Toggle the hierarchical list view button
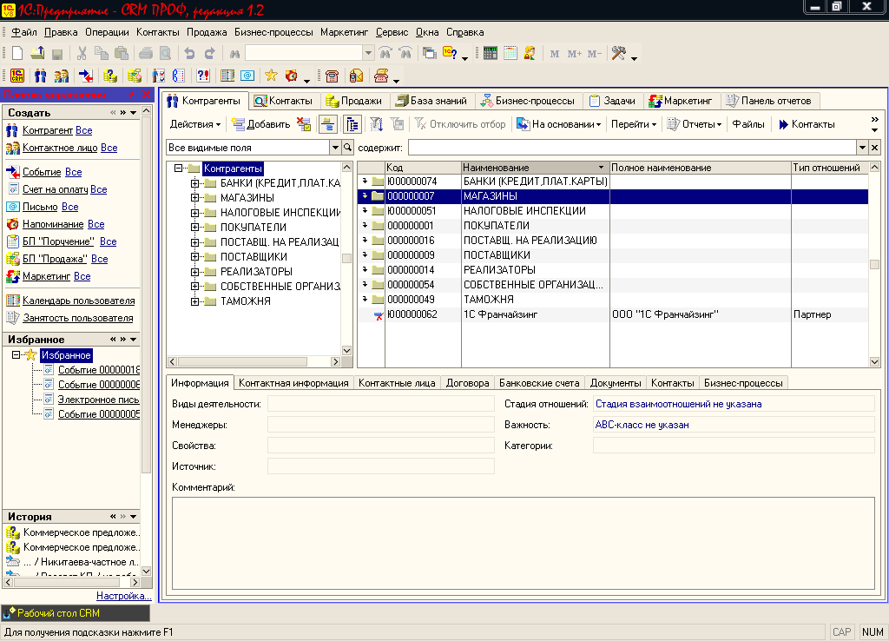 329,124
